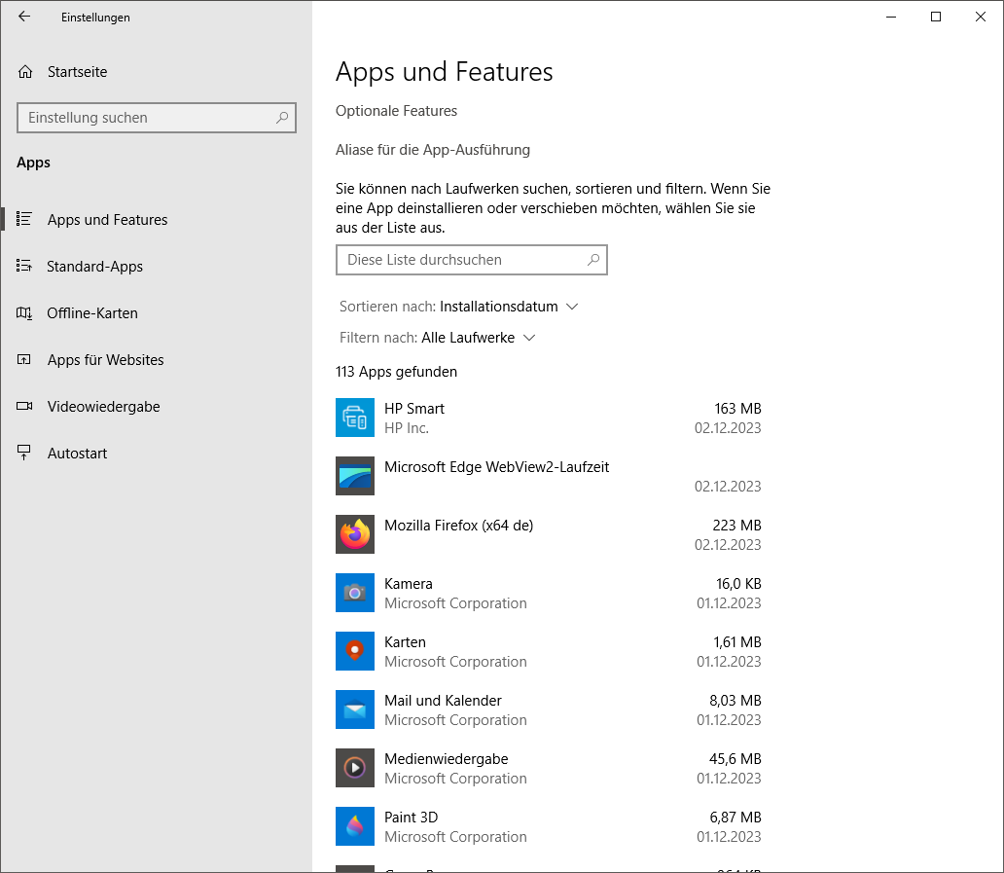Click the 6,87 MB size value

pyautogui.click(x=735, y=818)
